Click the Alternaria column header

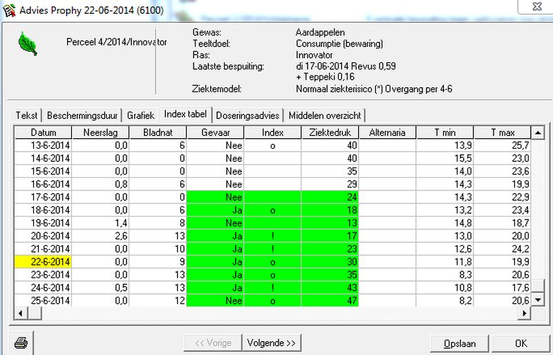(x=387, y=132)
